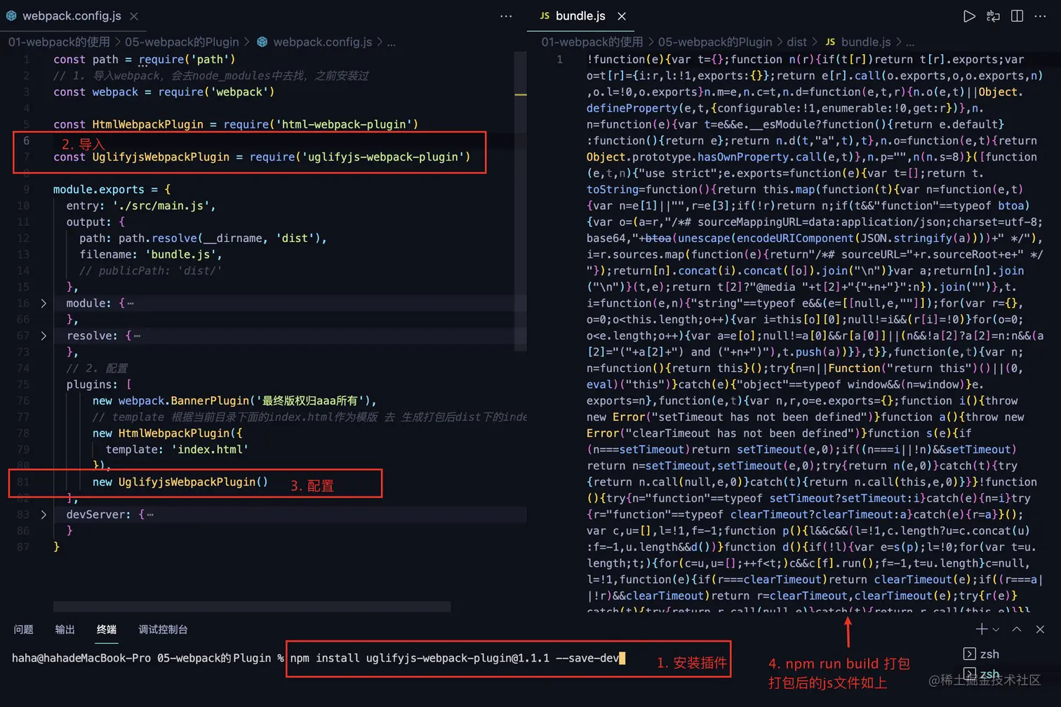Open more actions for the bundle.js editor group
This screenshot has height=707, width=1061.
(1041, 16)
